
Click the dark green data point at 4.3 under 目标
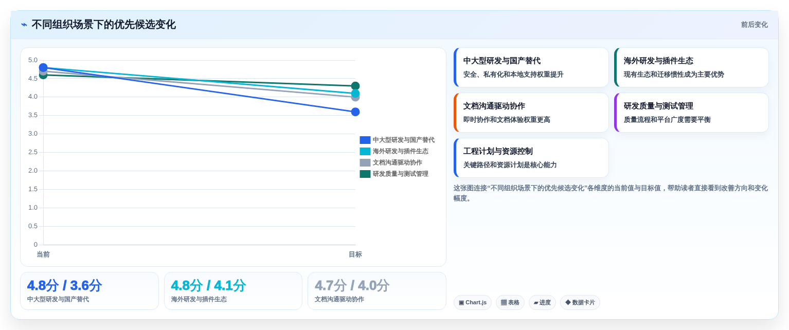tap(355, 86)
